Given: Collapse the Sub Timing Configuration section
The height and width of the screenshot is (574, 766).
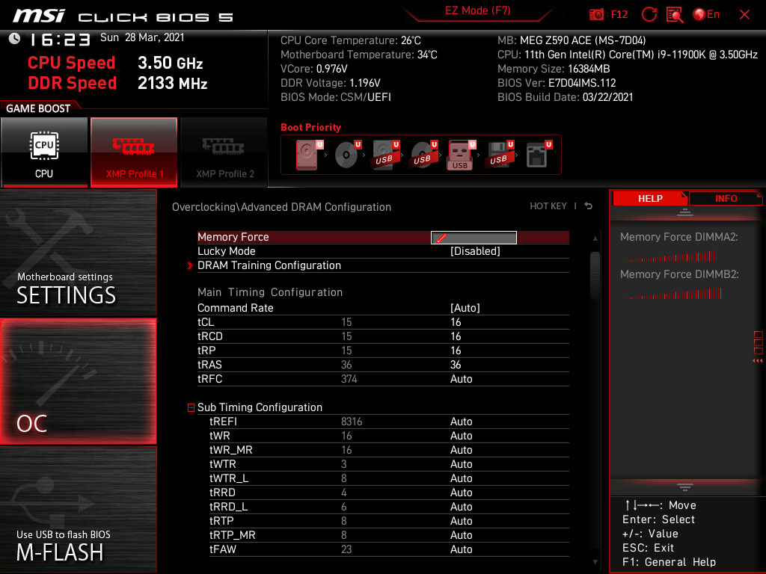Looking at the screenshot, I should pyautogui.click(x=191, y=407).
